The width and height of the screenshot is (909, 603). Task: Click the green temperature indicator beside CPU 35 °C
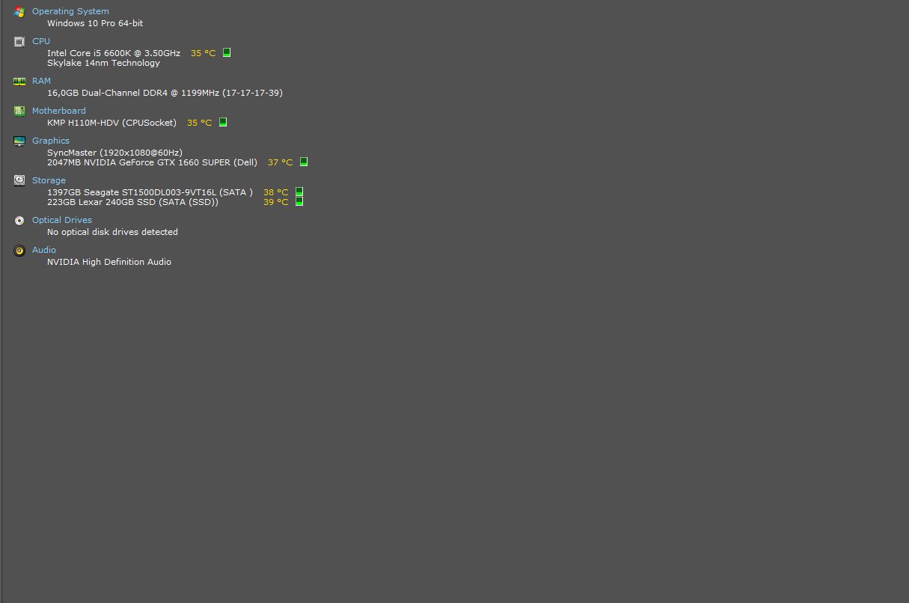[x=227, y=53]
